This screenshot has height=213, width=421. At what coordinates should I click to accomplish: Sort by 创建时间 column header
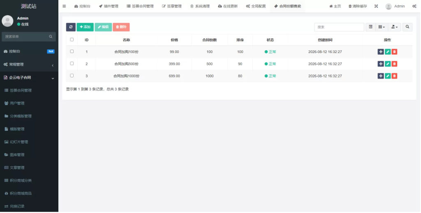(x=325, y=40)
